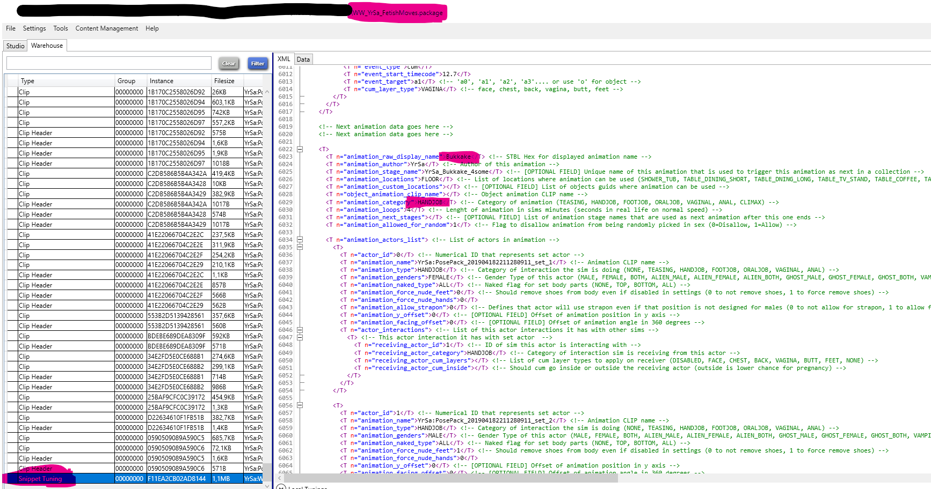Viewport: 931px width, 489px height.
Task: Open the File menu
Action: tap(11, 28)
